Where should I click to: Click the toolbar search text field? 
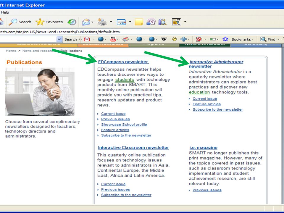click(28, 39)
